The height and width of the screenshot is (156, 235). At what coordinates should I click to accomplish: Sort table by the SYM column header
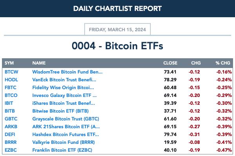click(9, 63)
